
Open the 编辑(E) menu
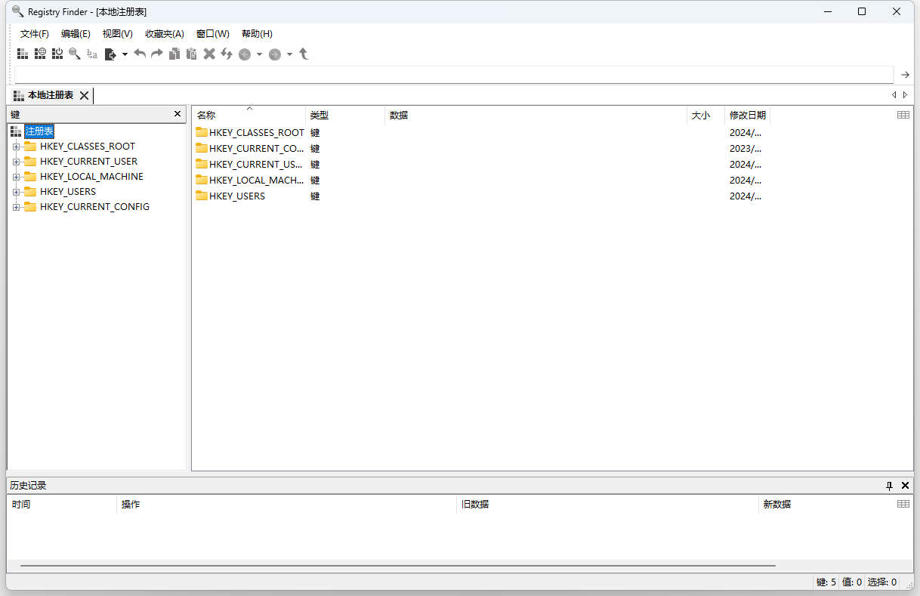coord(76,34)
